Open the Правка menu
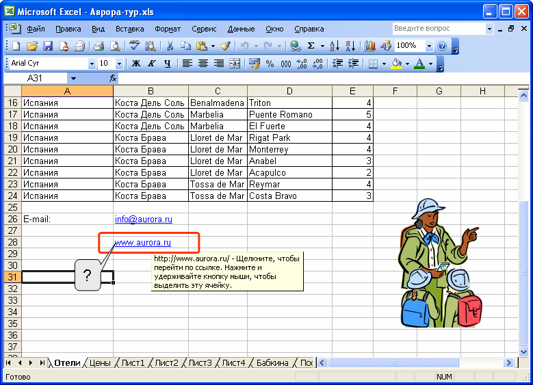533x385 pixels. 68,29
